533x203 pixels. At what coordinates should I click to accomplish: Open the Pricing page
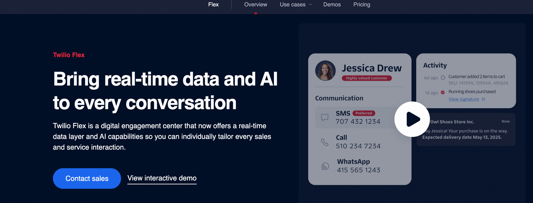coord(362,5)
